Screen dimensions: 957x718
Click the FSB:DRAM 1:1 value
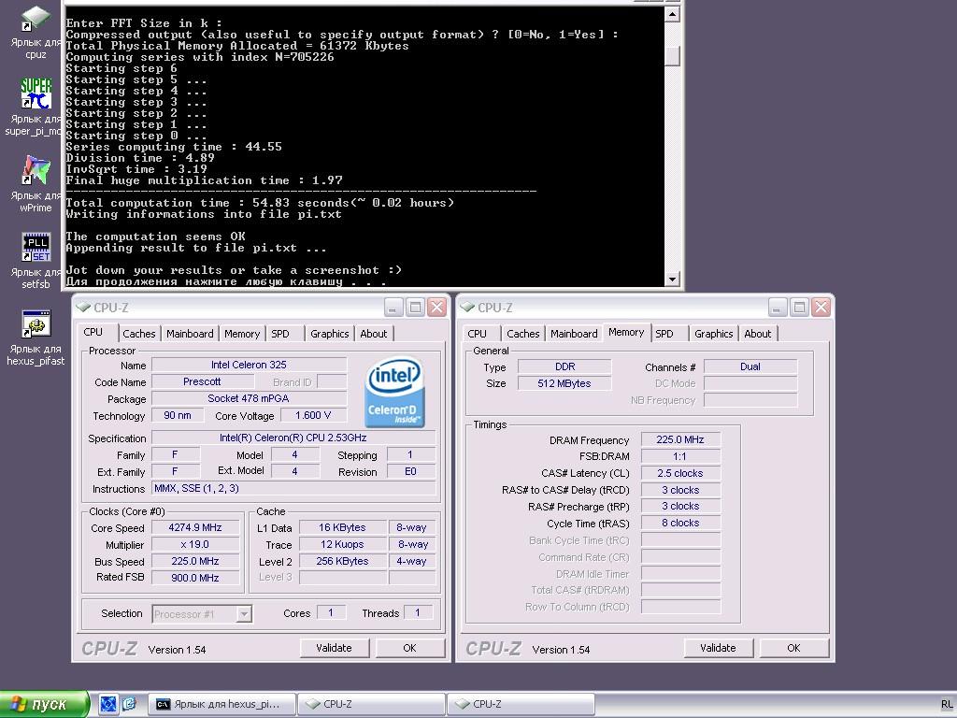680,456
